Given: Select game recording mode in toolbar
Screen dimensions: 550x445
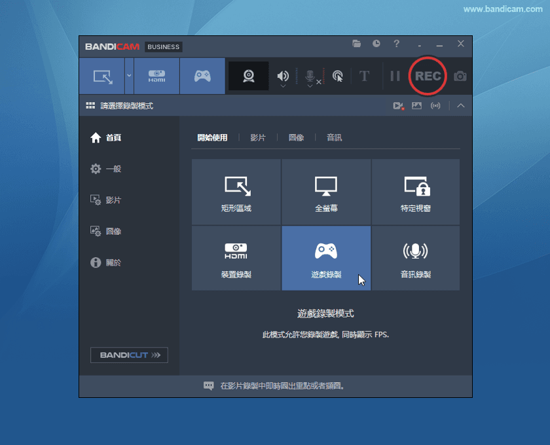Looking at the screenshot, I should point(202,76).
